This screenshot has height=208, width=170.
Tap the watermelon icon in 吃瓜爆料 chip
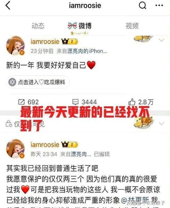12,82
